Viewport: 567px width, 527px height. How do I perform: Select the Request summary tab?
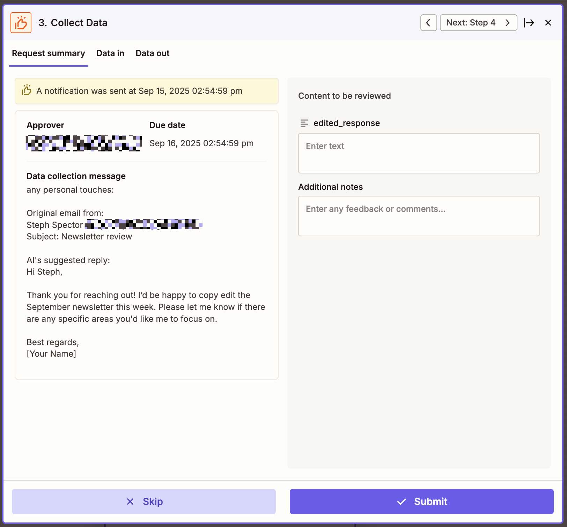point(48,53)
